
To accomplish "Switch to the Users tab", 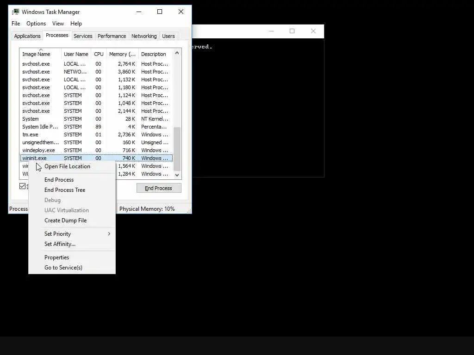I will [168, 36].
